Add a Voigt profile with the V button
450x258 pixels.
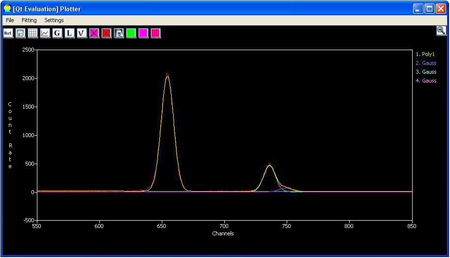coord(82,33)
